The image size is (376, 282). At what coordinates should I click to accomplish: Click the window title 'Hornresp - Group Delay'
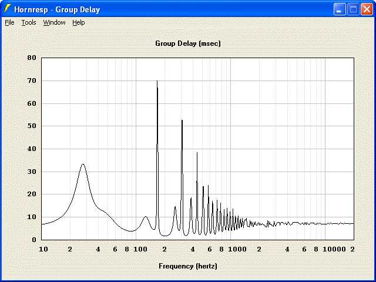click(x=57, y=9)
